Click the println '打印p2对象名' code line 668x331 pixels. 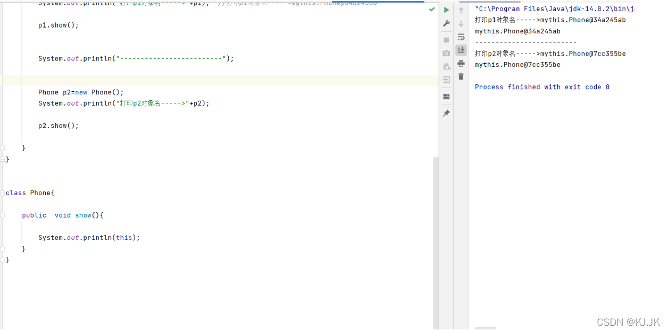[x=124, y=103]
